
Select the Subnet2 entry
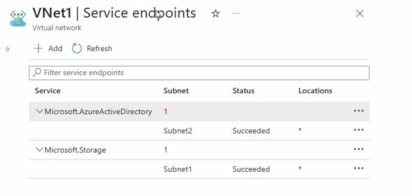[x=178, y=131]
